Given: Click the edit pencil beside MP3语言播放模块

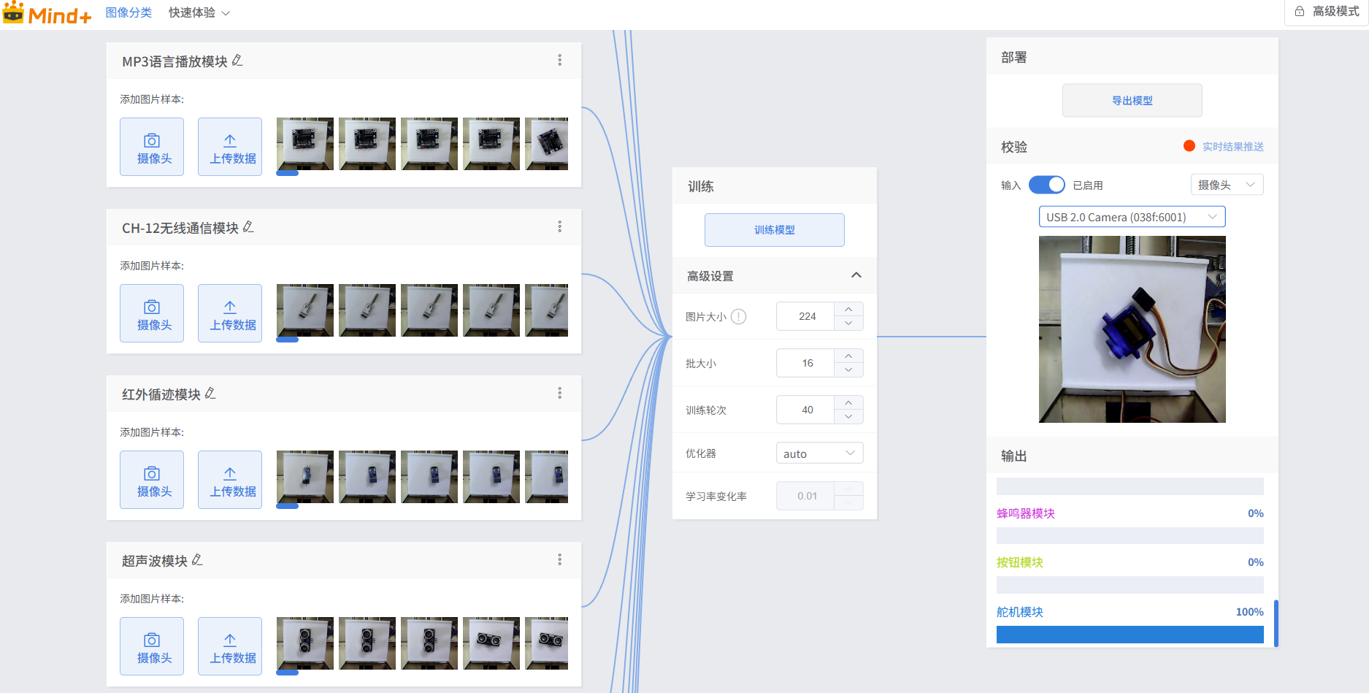Looking at the screenshot, I should pyautogui.click(x=237, y=61).
